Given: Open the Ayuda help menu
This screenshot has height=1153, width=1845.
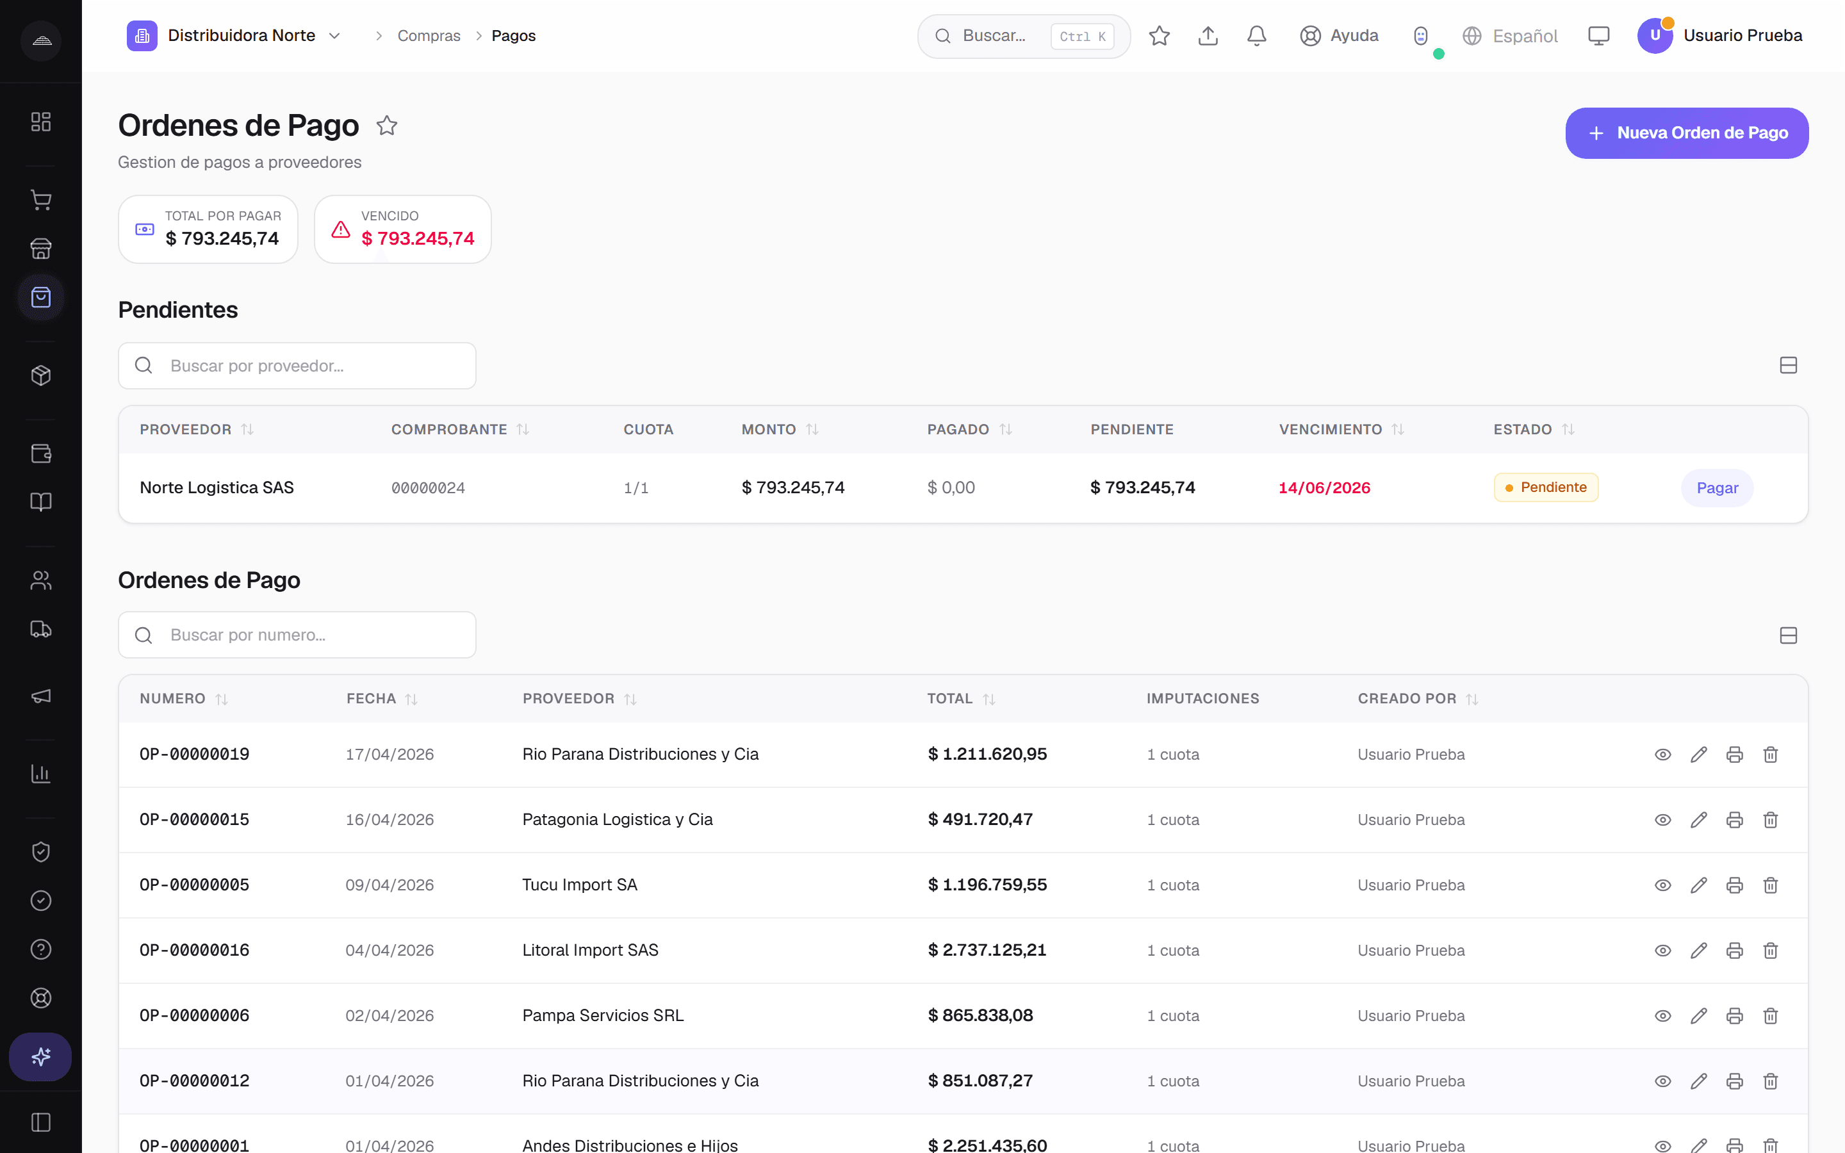Looking at the screenshot, I should click(x=1340, y=36).
